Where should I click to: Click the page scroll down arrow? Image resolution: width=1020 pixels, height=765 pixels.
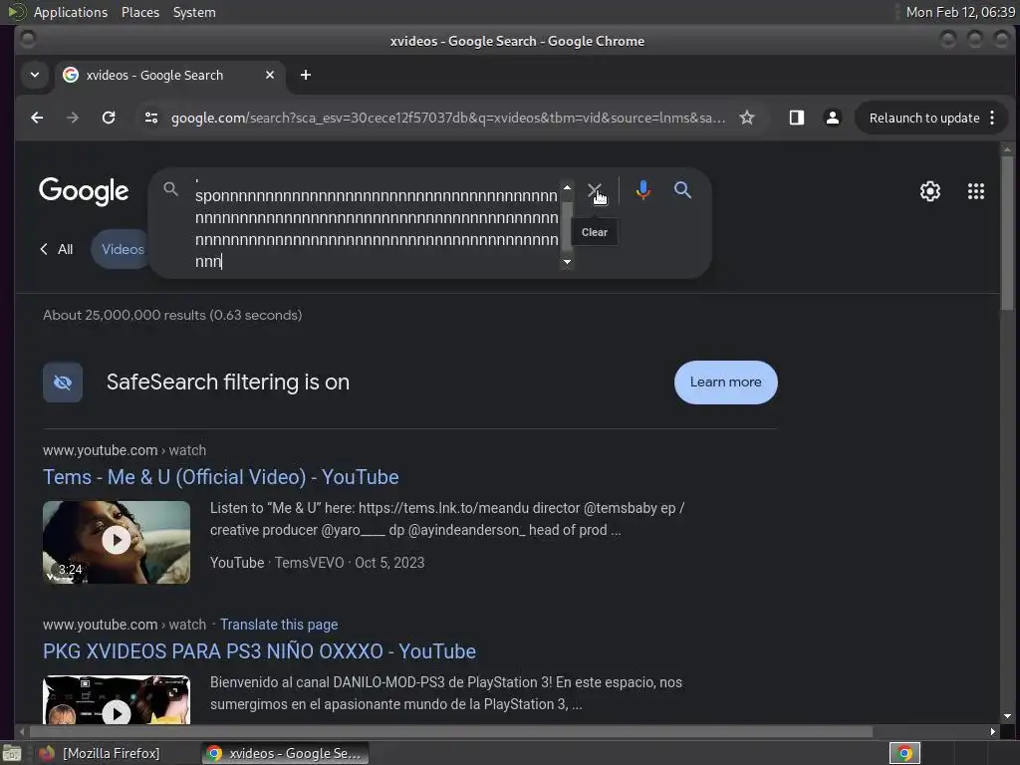[x=1007, y=716]
